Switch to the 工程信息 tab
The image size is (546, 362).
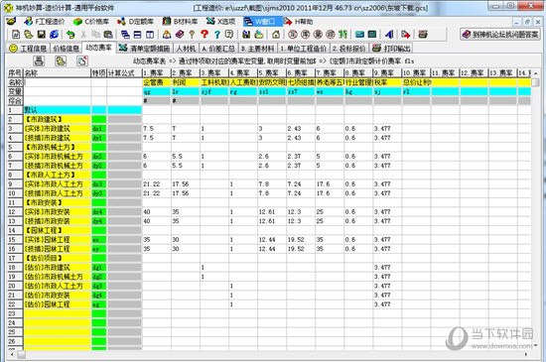point(28,49)
